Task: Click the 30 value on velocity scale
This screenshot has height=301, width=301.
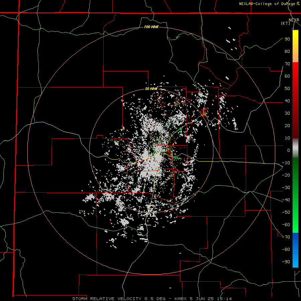Action: click(x=287, y=113)
